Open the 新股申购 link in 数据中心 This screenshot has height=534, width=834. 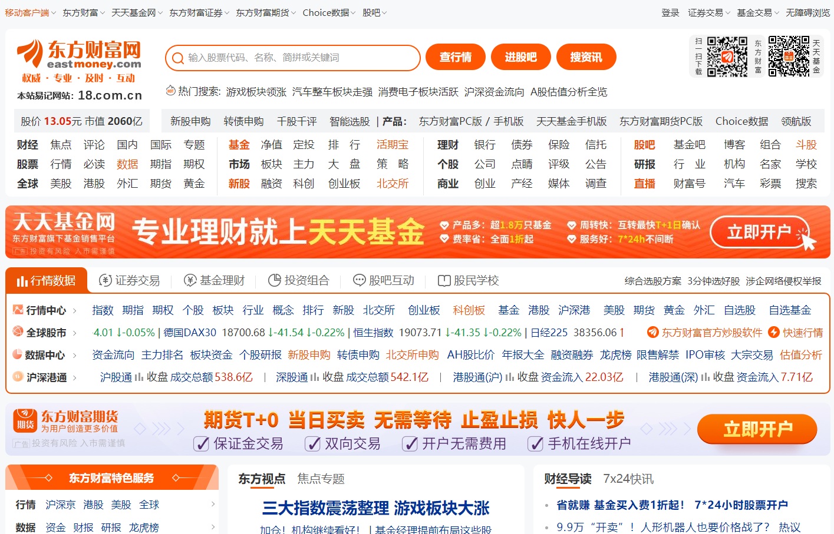[x=309, y=355]
